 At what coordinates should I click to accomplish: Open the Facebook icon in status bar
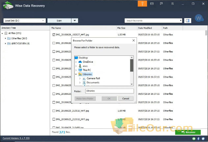pos(198,139)
